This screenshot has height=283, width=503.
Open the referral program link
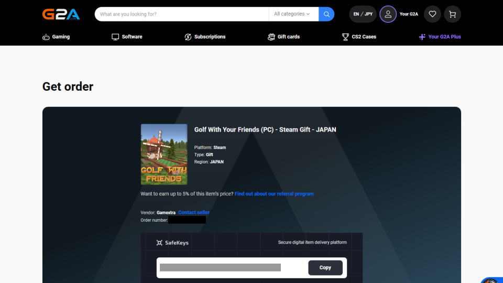tap(274, 194)
